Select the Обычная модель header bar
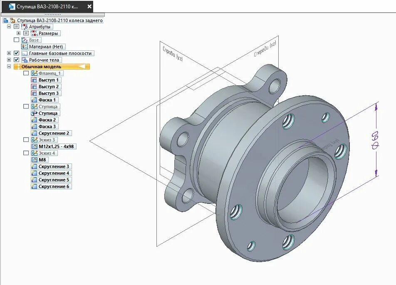 pos(52,67)
